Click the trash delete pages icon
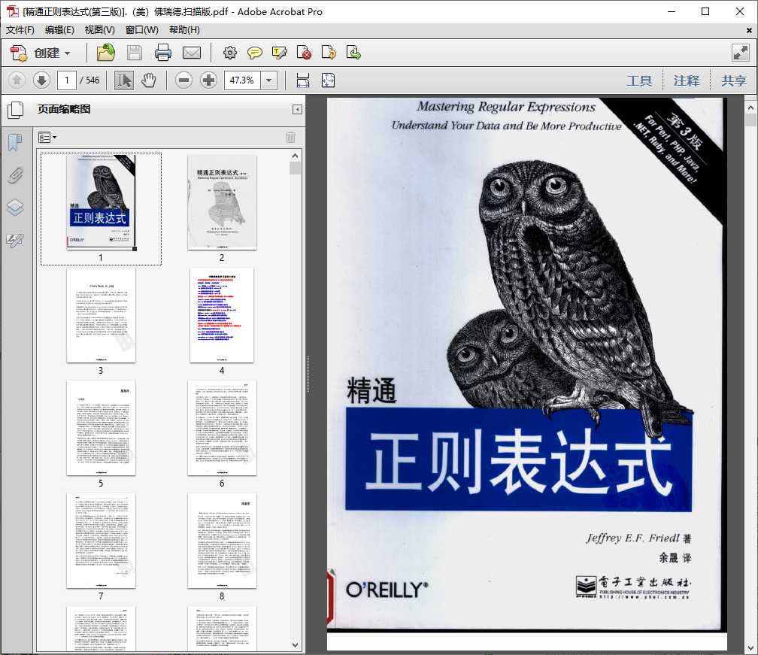Image resolution: width=758 pixels, height=655 pixels. pos(290,138)
